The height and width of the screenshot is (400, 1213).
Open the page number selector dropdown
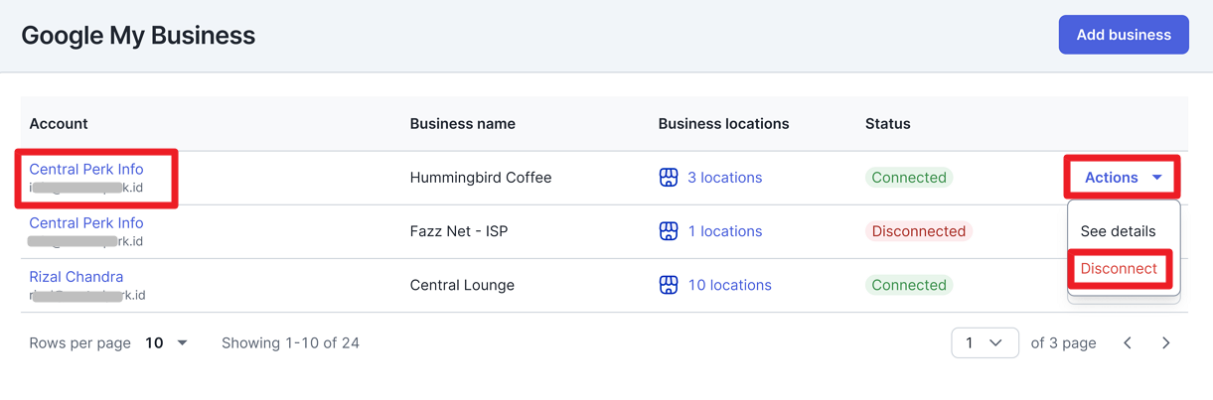(985, 343)
